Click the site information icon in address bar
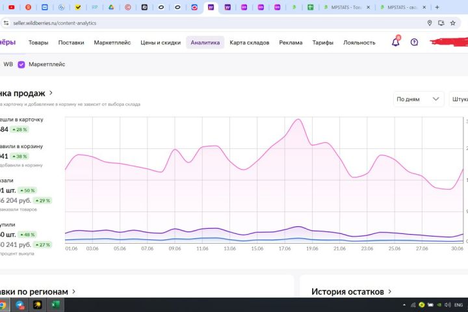 click(6, 23)
